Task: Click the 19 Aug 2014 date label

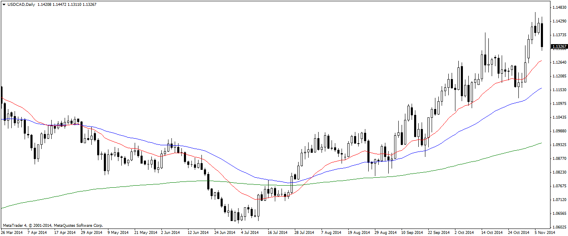Action: coord(359,233)
